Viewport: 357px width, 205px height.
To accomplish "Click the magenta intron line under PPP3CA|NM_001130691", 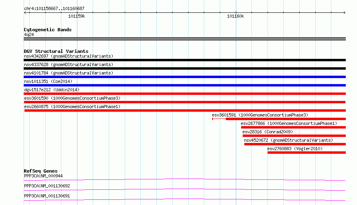I will [x=185, y=199].
